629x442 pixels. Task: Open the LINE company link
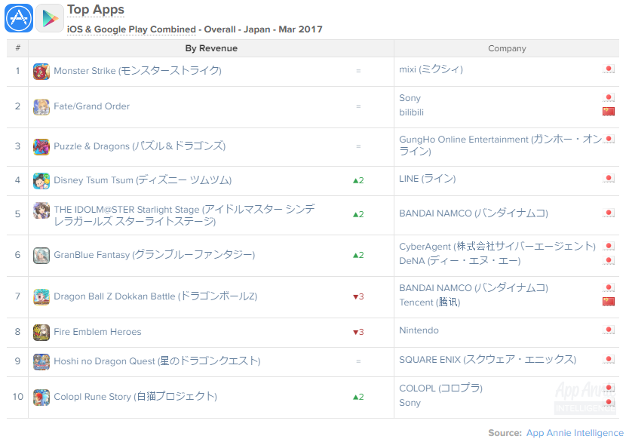427,179
